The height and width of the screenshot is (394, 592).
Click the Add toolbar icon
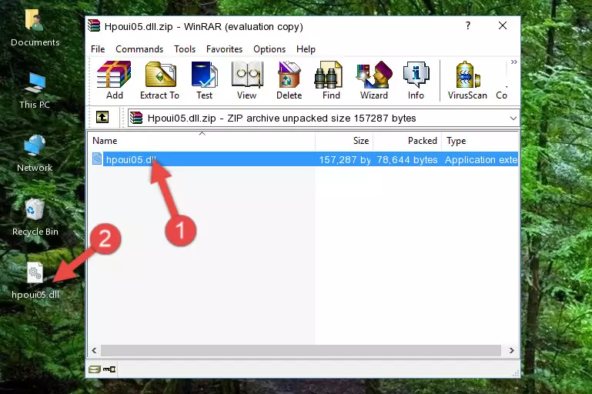pos(114,80)
